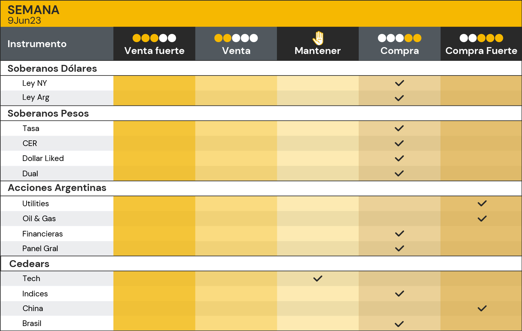Click the Ley NY Compra checkmark
522x331 pixels.
point(400,83)
